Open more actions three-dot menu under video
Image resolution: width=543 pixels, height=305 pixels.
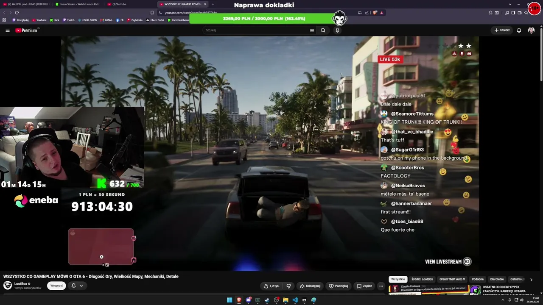[x=381, y=286]
